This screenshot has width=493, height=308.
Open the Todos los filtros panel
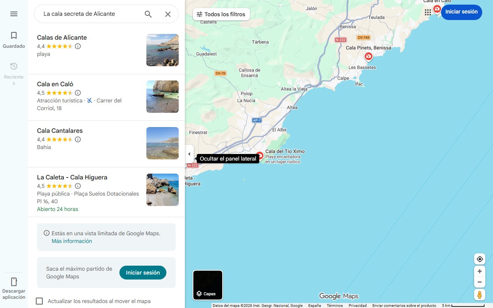tap(221, 14)
